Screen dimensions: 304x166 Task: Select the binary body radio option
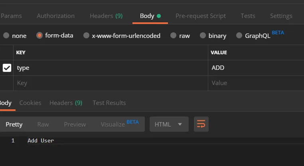click(x=203, y=36)
